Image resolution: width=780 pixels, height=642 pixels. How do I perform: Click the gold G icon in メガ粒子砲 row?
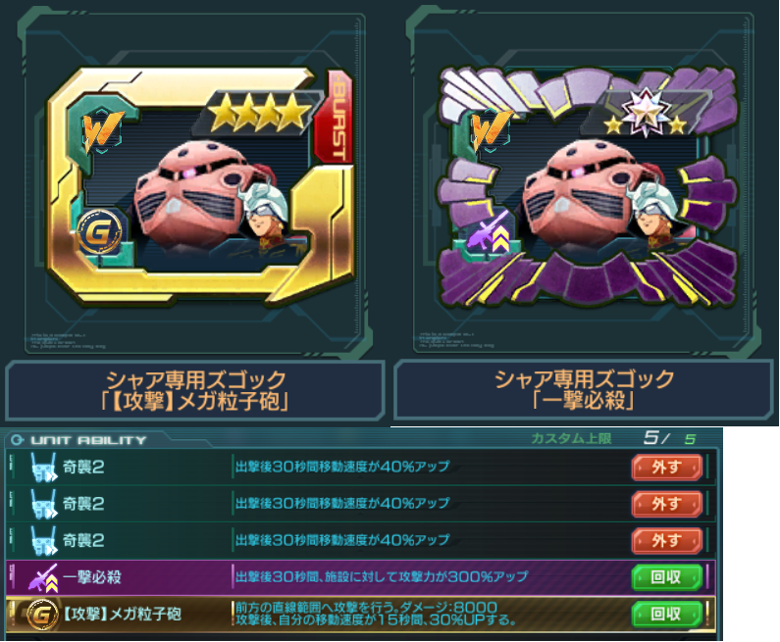(x=41, y=616)
